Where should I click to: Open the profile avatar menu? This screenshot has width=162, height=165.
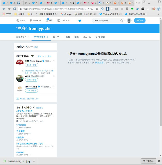click(x=129, y=20)
